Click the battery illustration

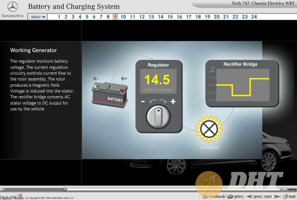point(110,95)
